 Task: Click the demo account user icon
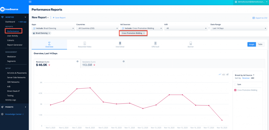click(236, 2)
